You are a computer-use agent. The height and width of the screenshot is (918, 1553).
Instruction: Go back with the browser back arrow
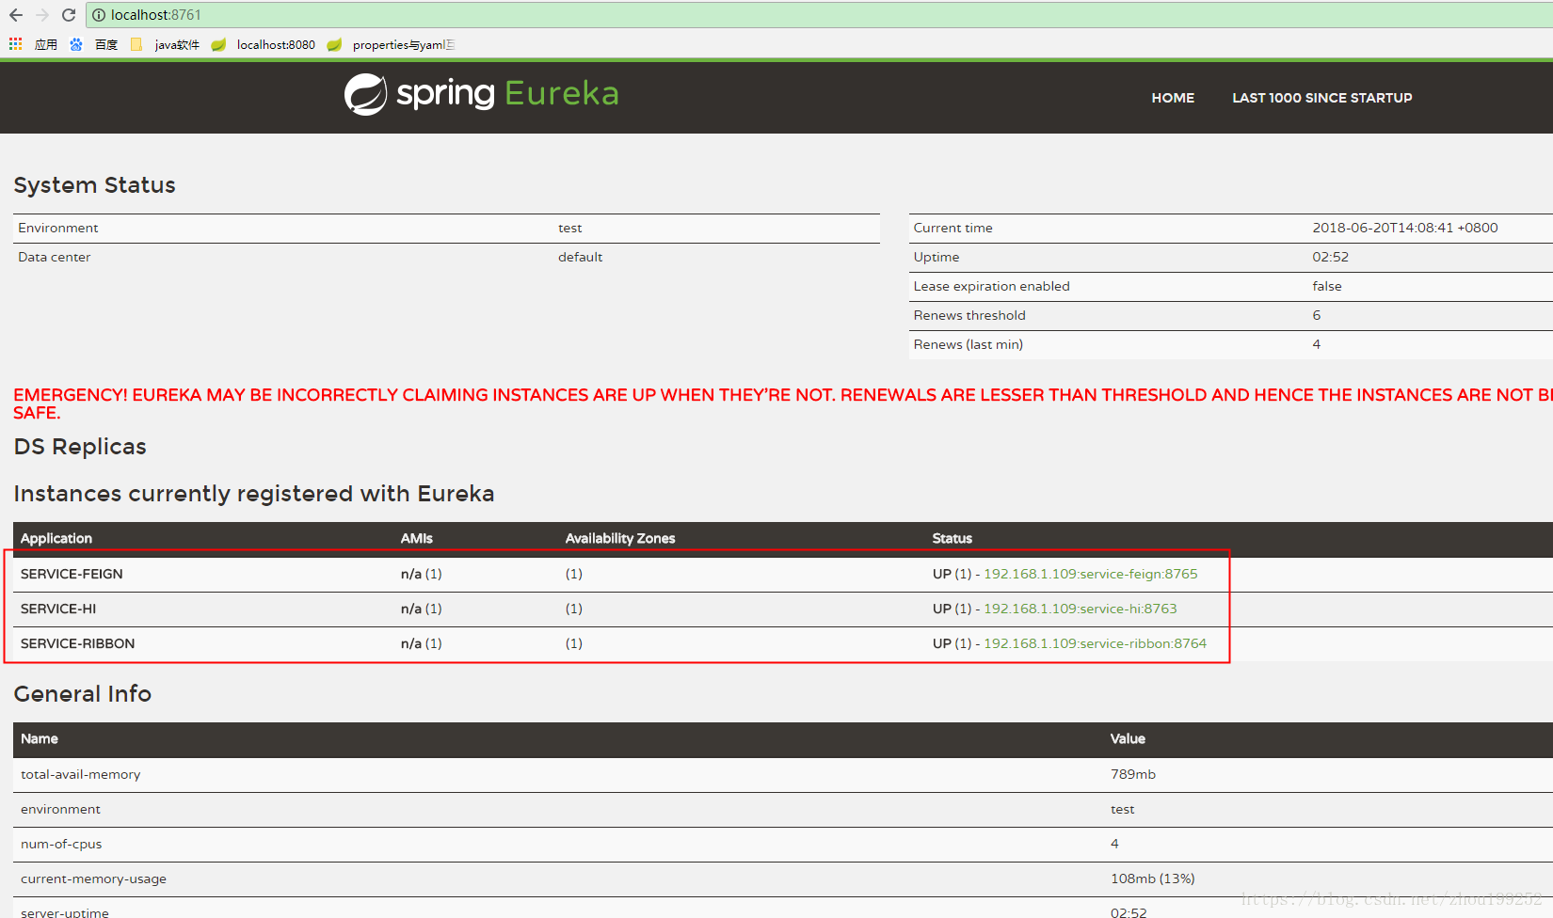[x=16, y=15]
